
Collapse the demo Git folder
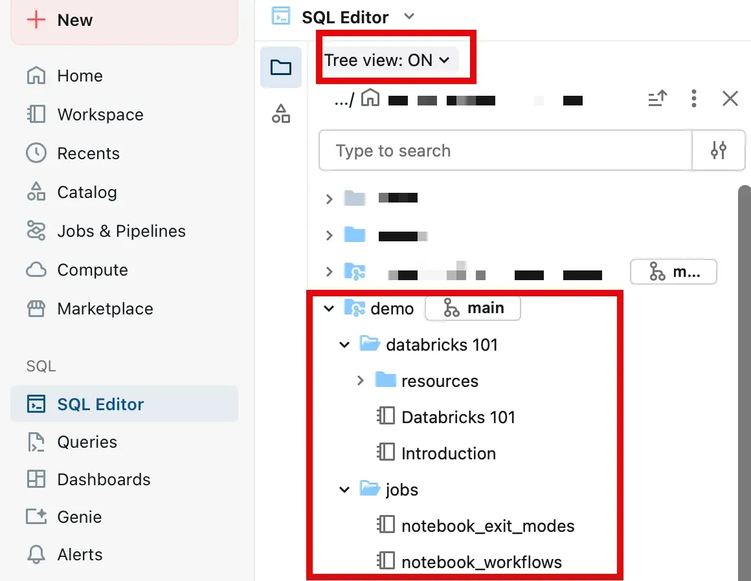pyautogui.click(x=329, y=308)
